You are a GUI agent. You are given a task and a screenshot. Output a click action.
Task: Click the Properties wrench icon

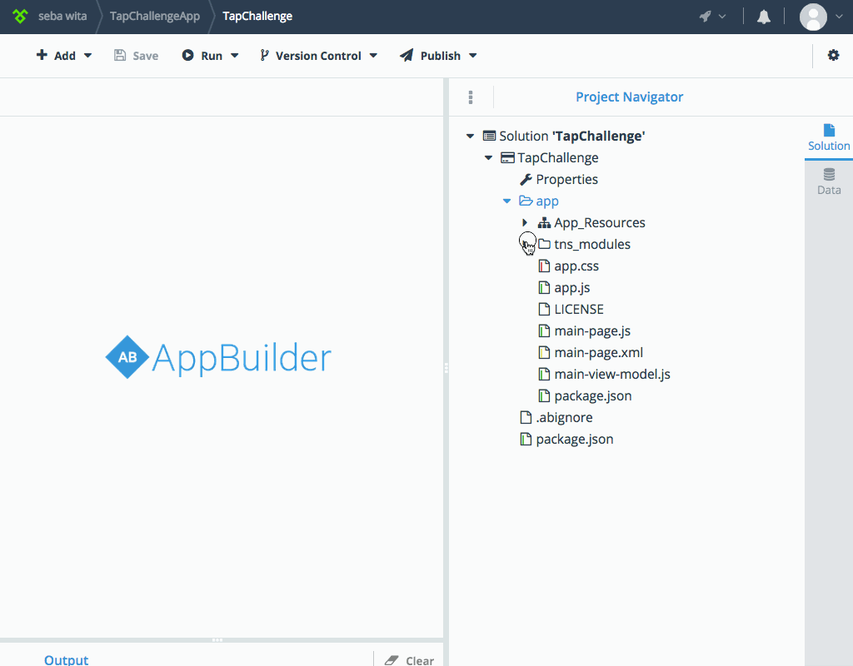tap(526, 179)
